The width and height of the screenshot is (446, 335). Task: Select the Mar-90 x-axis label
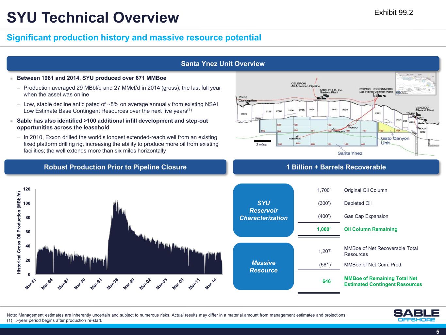click(79, 283)
